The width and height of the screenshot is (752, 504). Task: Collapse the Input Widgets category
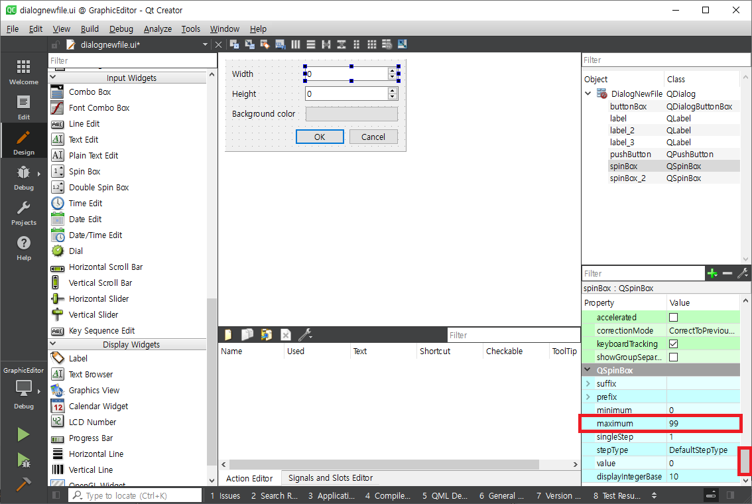(53, 77)
